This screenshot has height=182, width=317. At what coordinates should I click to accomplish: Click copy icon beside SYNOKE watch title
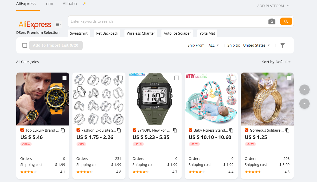tap(175, 130)
